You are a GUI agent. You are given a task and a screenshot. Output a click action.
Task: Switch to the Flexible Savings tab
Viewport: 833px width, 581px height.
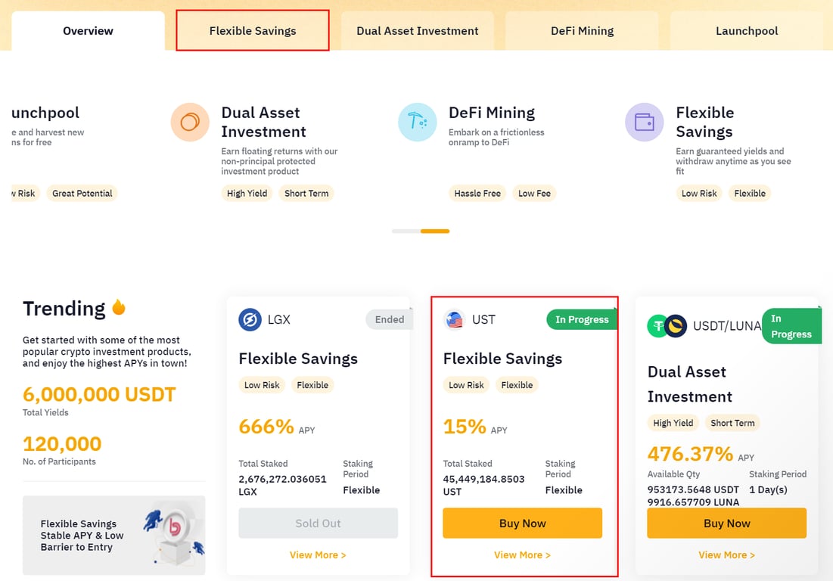pyautogui.click(x=253, y=31)
